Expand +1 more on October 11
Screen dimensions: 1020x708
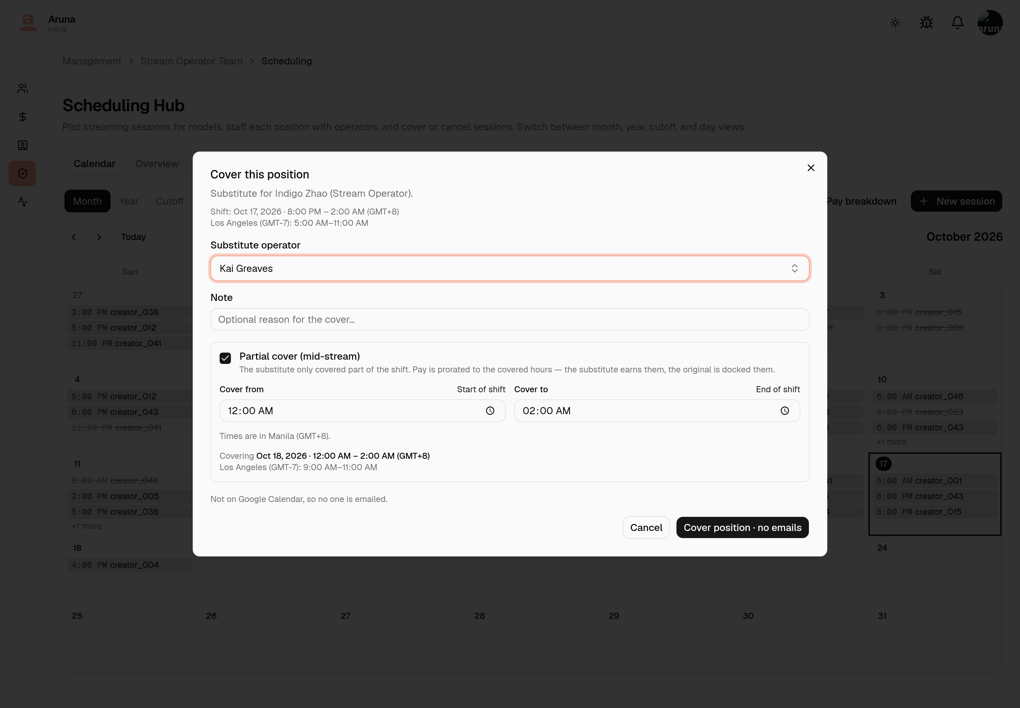click(x=86, y=526)
